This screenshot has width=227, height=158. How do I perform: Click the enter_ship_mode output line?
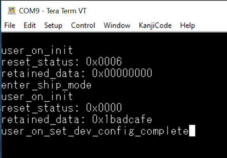pos(46,85)
